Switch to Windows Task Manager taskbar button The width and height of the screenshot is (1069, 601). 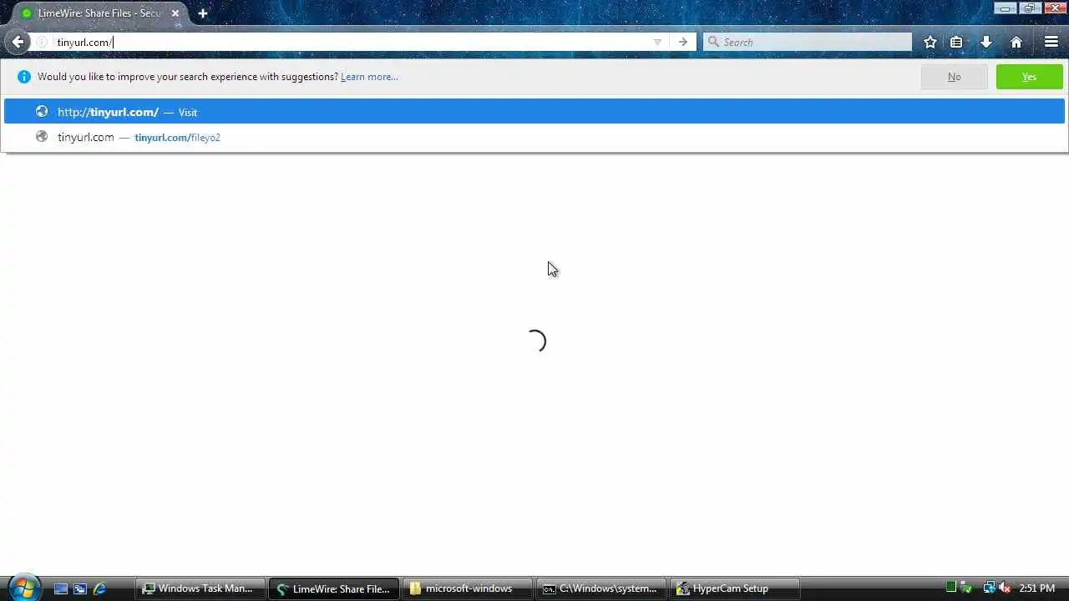click(x=200, y=588)
